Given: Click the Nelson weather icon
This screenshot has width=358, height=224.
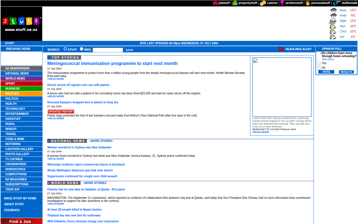Looking at the screenshot, I should tap(333, 26).
